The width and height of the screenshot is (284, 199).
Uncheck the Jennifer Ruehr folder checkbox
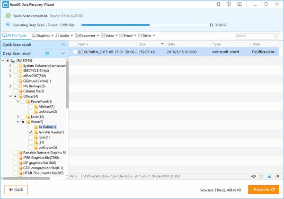(31, 132)
